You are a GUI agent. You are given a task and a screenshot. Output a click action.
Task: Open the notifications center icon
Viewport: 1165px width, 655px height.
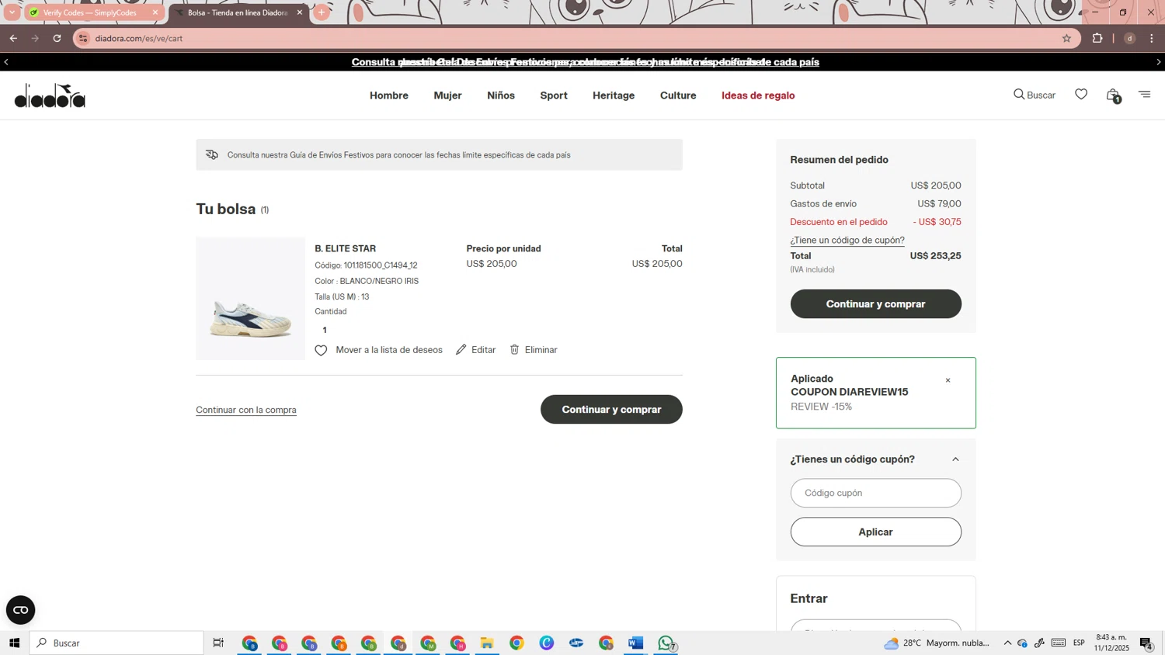click(x=1146, y=643)
